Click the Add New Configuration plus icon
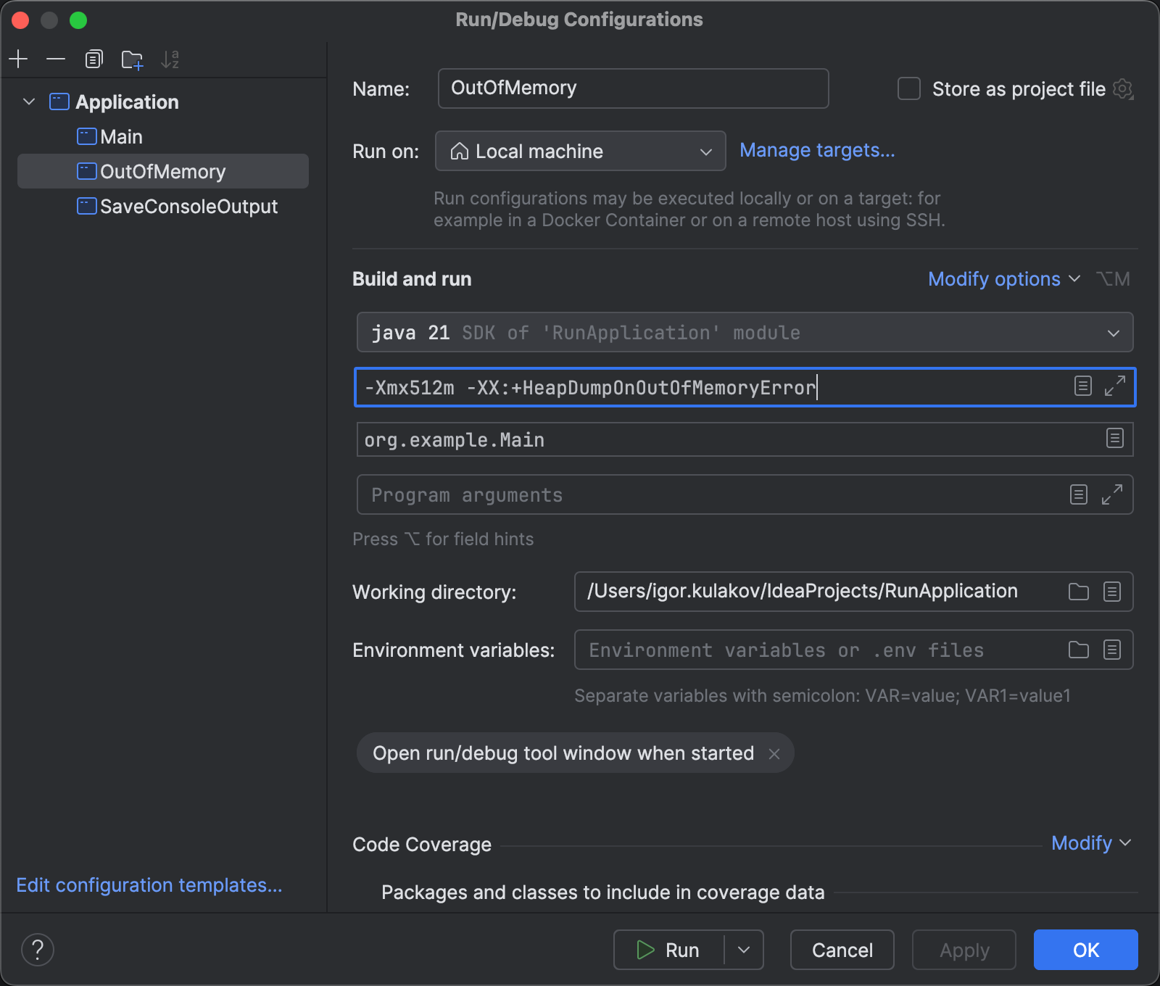Image resolution: width=1160 pixels, height=986 pixels. (x=19, y=59)
